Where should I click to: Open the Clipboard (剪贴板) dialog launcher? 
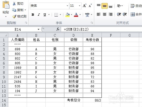tap(26, 23)
